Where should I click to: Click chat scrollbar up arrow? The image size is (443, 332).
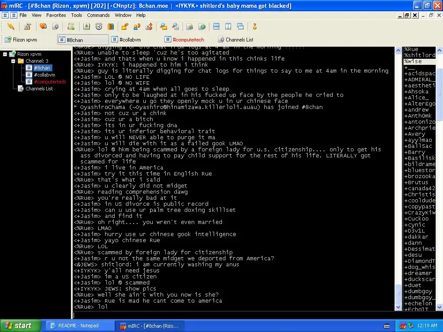tap(398, 50)
